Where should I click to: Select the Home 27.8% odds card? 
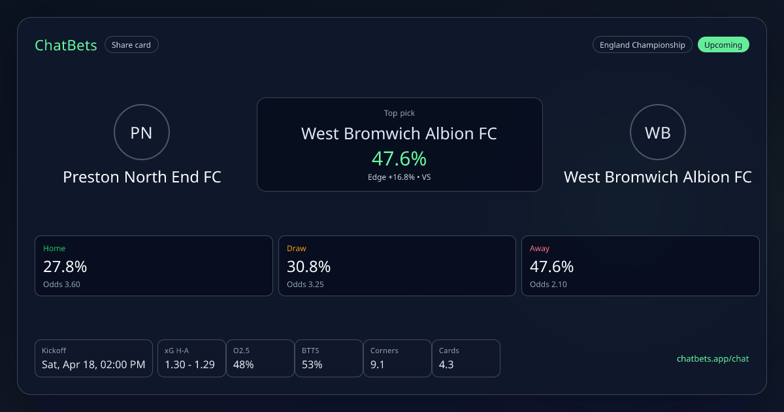pos(154,266)
